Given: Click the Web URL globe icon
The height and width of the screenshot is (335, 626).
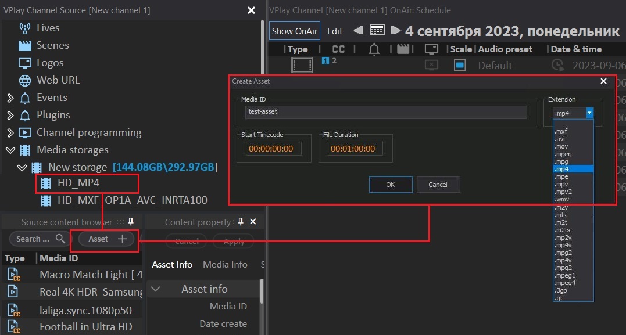Looking at the screenshot, I should (x=25, y=80).
